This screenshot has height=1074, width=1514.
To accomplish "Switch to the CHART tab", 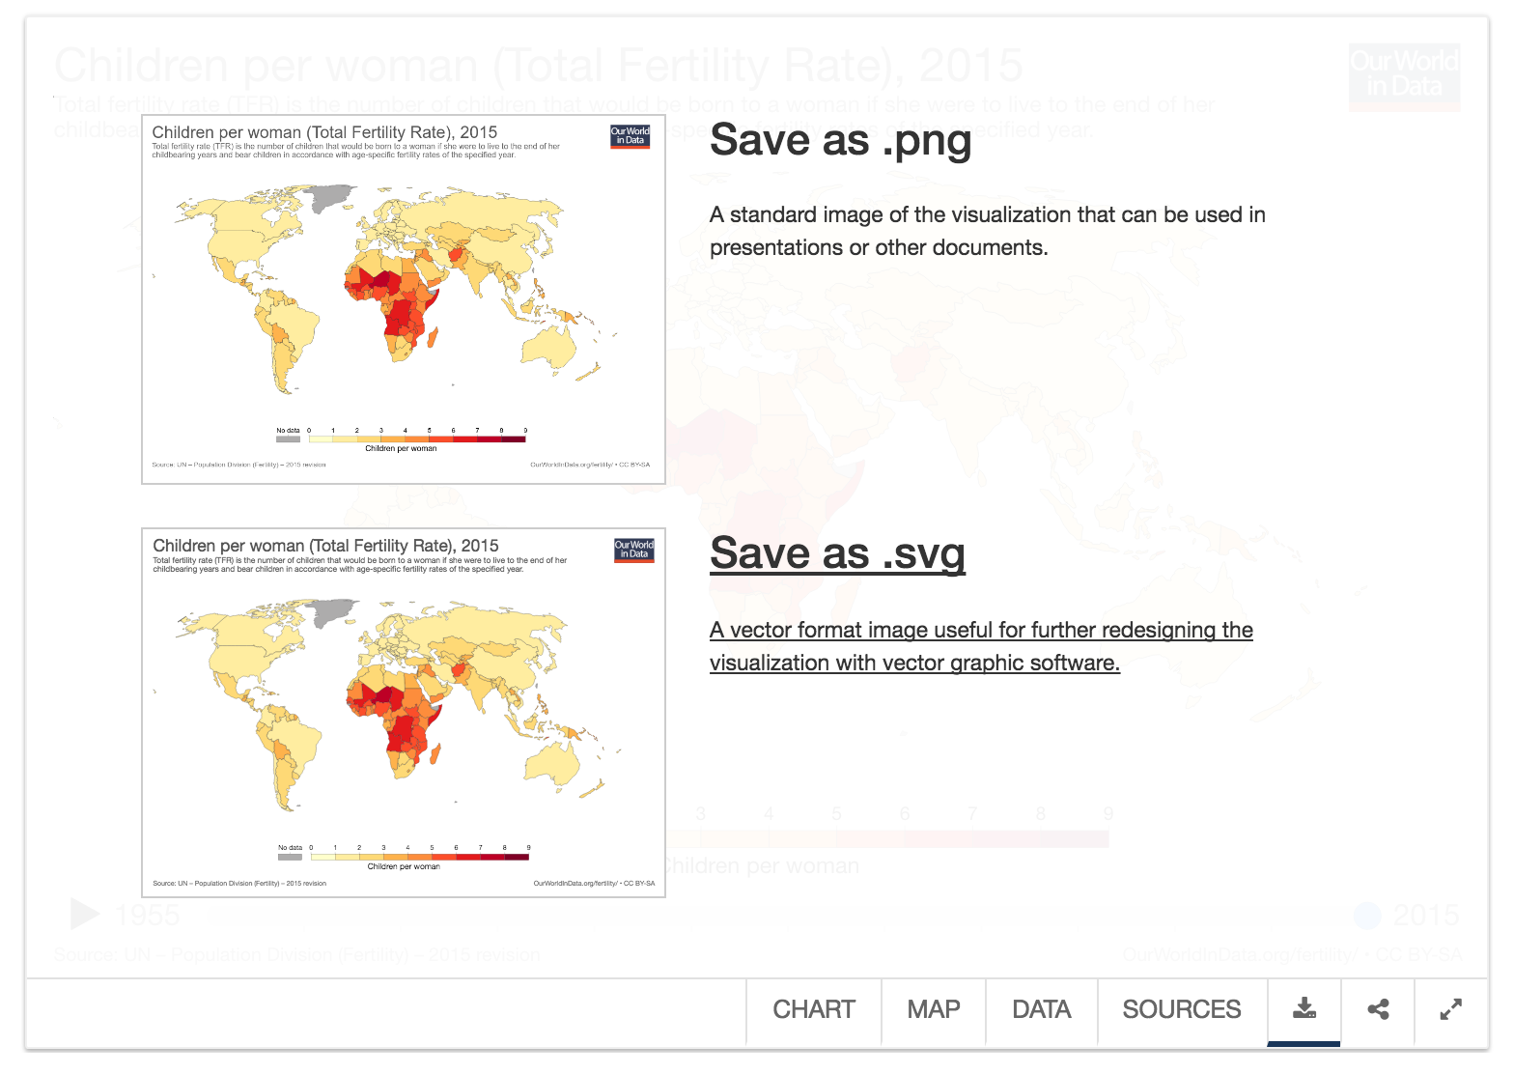I will tap(814, 1009).
